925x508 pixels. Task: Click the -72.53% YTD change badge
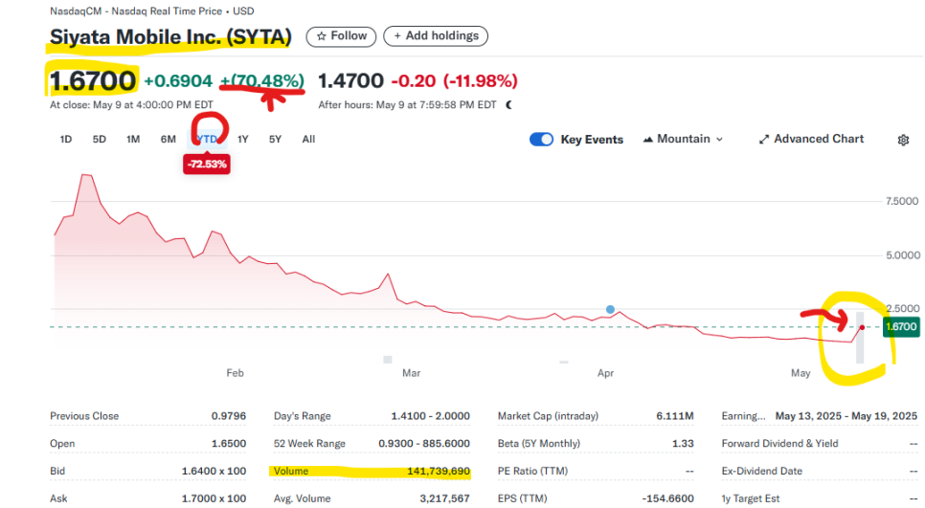pyautogui.click(x=207, y=164)
